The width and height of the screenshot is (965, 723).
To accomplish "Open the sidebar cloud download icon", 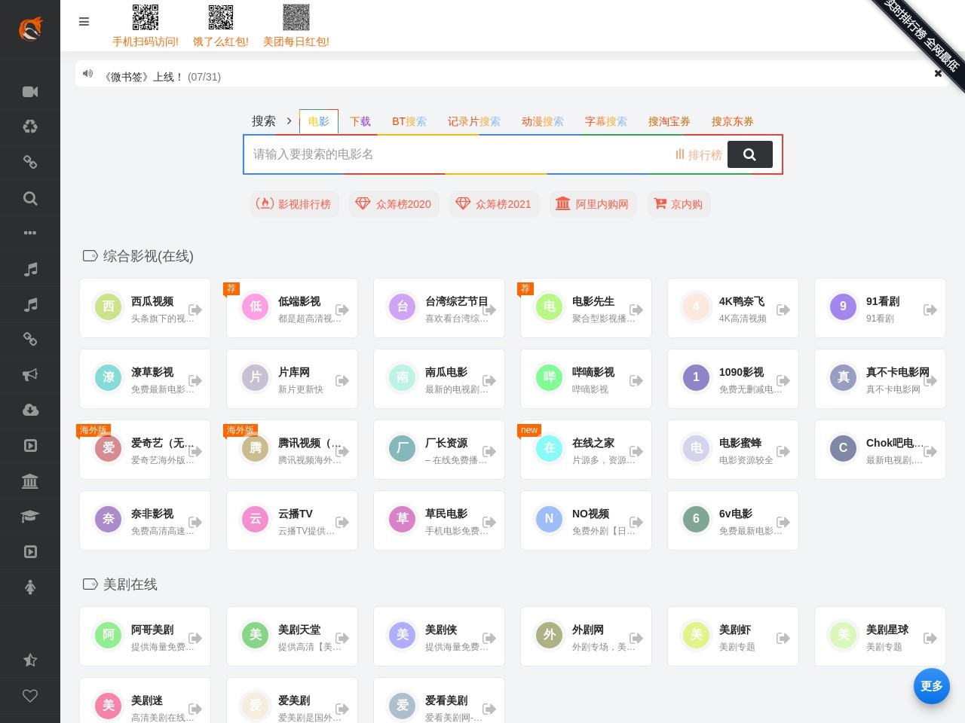I will pos(30,410).
